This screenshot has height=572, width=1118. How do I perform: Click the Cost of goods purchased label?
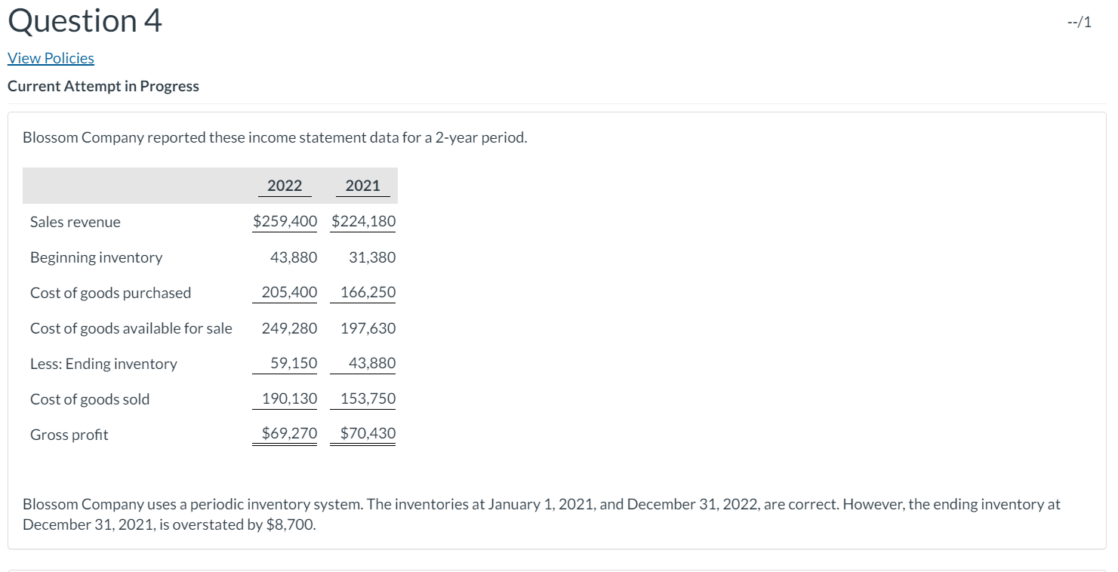110,292
